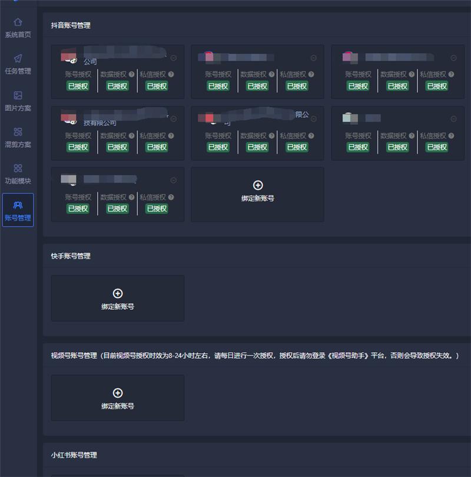Click 已授权 under 数据授权 on the 限公 card
The image size is (471, 477).
(x=257, y=147)
